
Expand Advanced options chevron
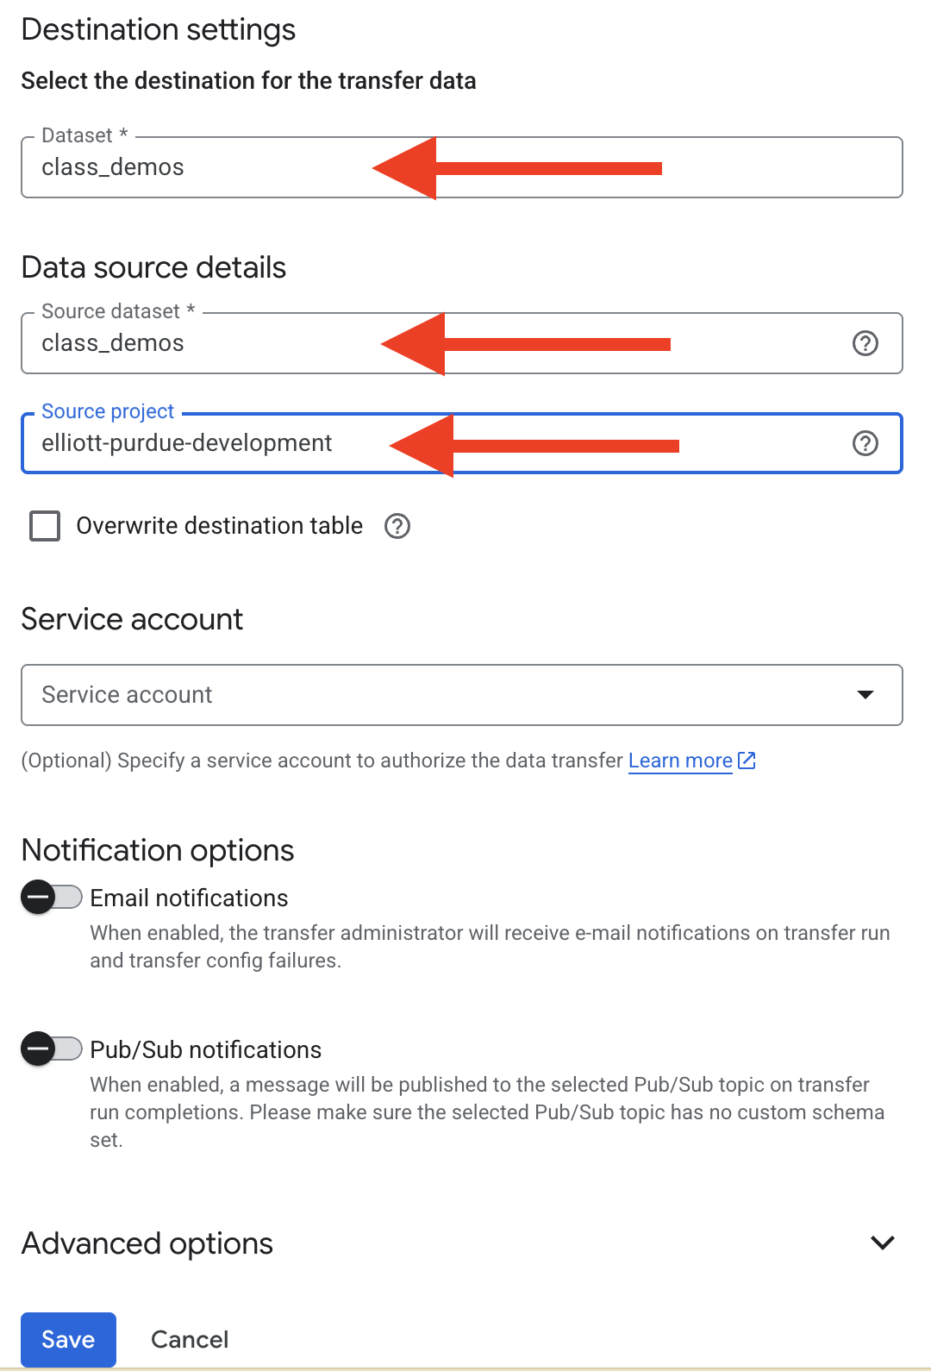tap(883, 1243)
